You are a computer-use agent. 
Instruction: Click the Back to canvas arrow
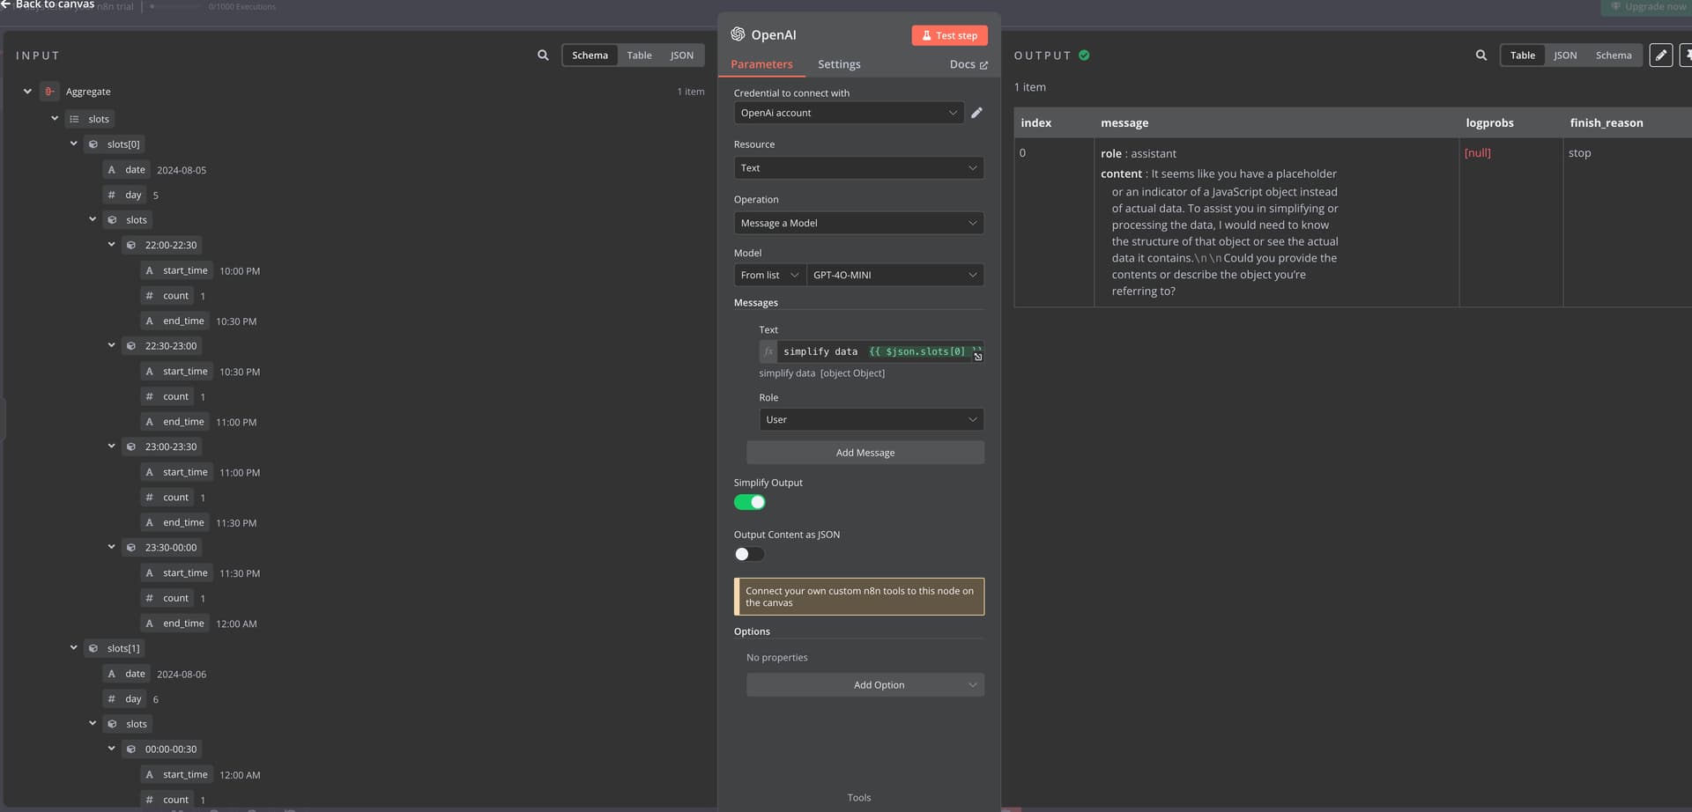[6, 4]
